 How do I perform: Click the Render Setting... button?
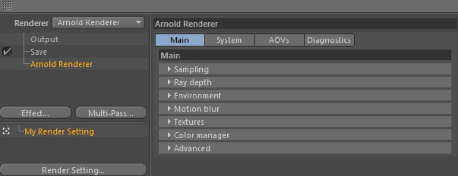tap(73, 170)
